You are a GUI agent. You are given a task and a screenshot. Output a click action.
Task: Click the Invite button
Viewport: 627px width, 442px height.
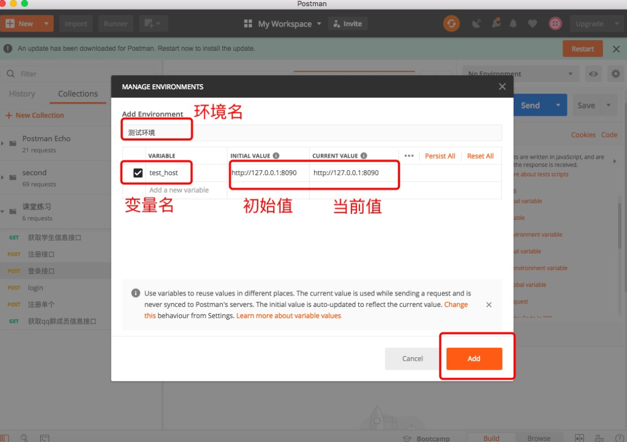347,24
